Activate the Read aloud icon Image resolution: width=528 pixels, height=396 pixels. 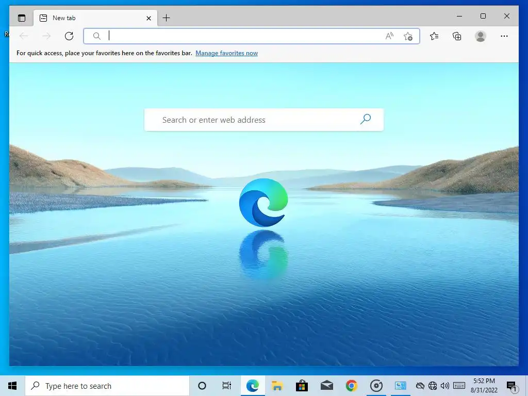click(x=389, y=36)
